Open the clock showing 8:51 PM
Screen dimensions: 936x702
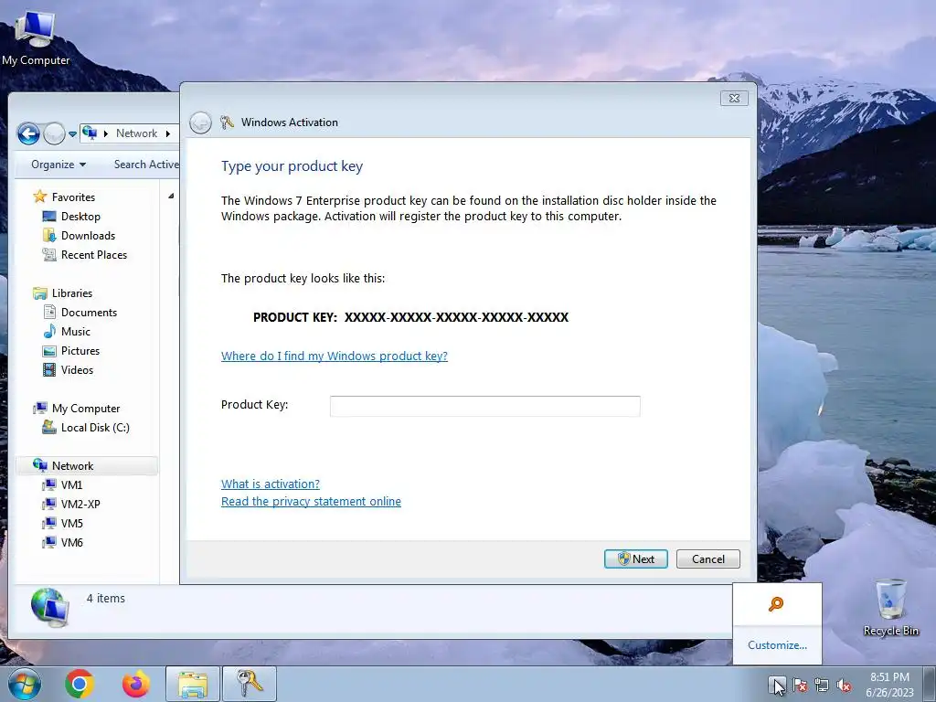pyautogui.click(x=889, y=684)
